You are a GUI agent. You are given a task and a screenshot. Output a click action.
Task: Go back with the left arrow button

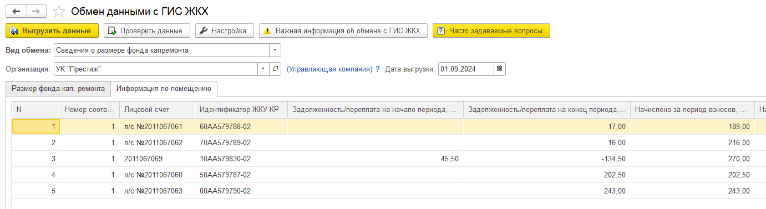pyautogui.click(x=16, y=11)
